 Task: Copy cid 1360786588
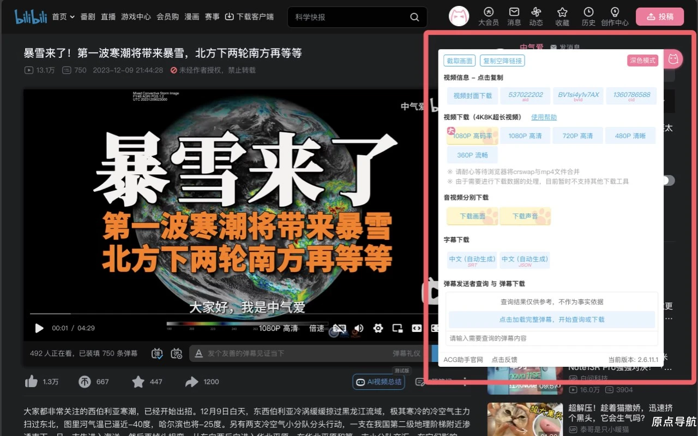(631, 95)
